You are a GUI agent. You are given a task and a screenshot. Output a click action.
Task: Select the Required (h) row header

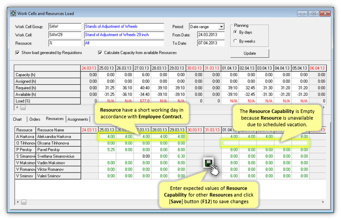47,88
